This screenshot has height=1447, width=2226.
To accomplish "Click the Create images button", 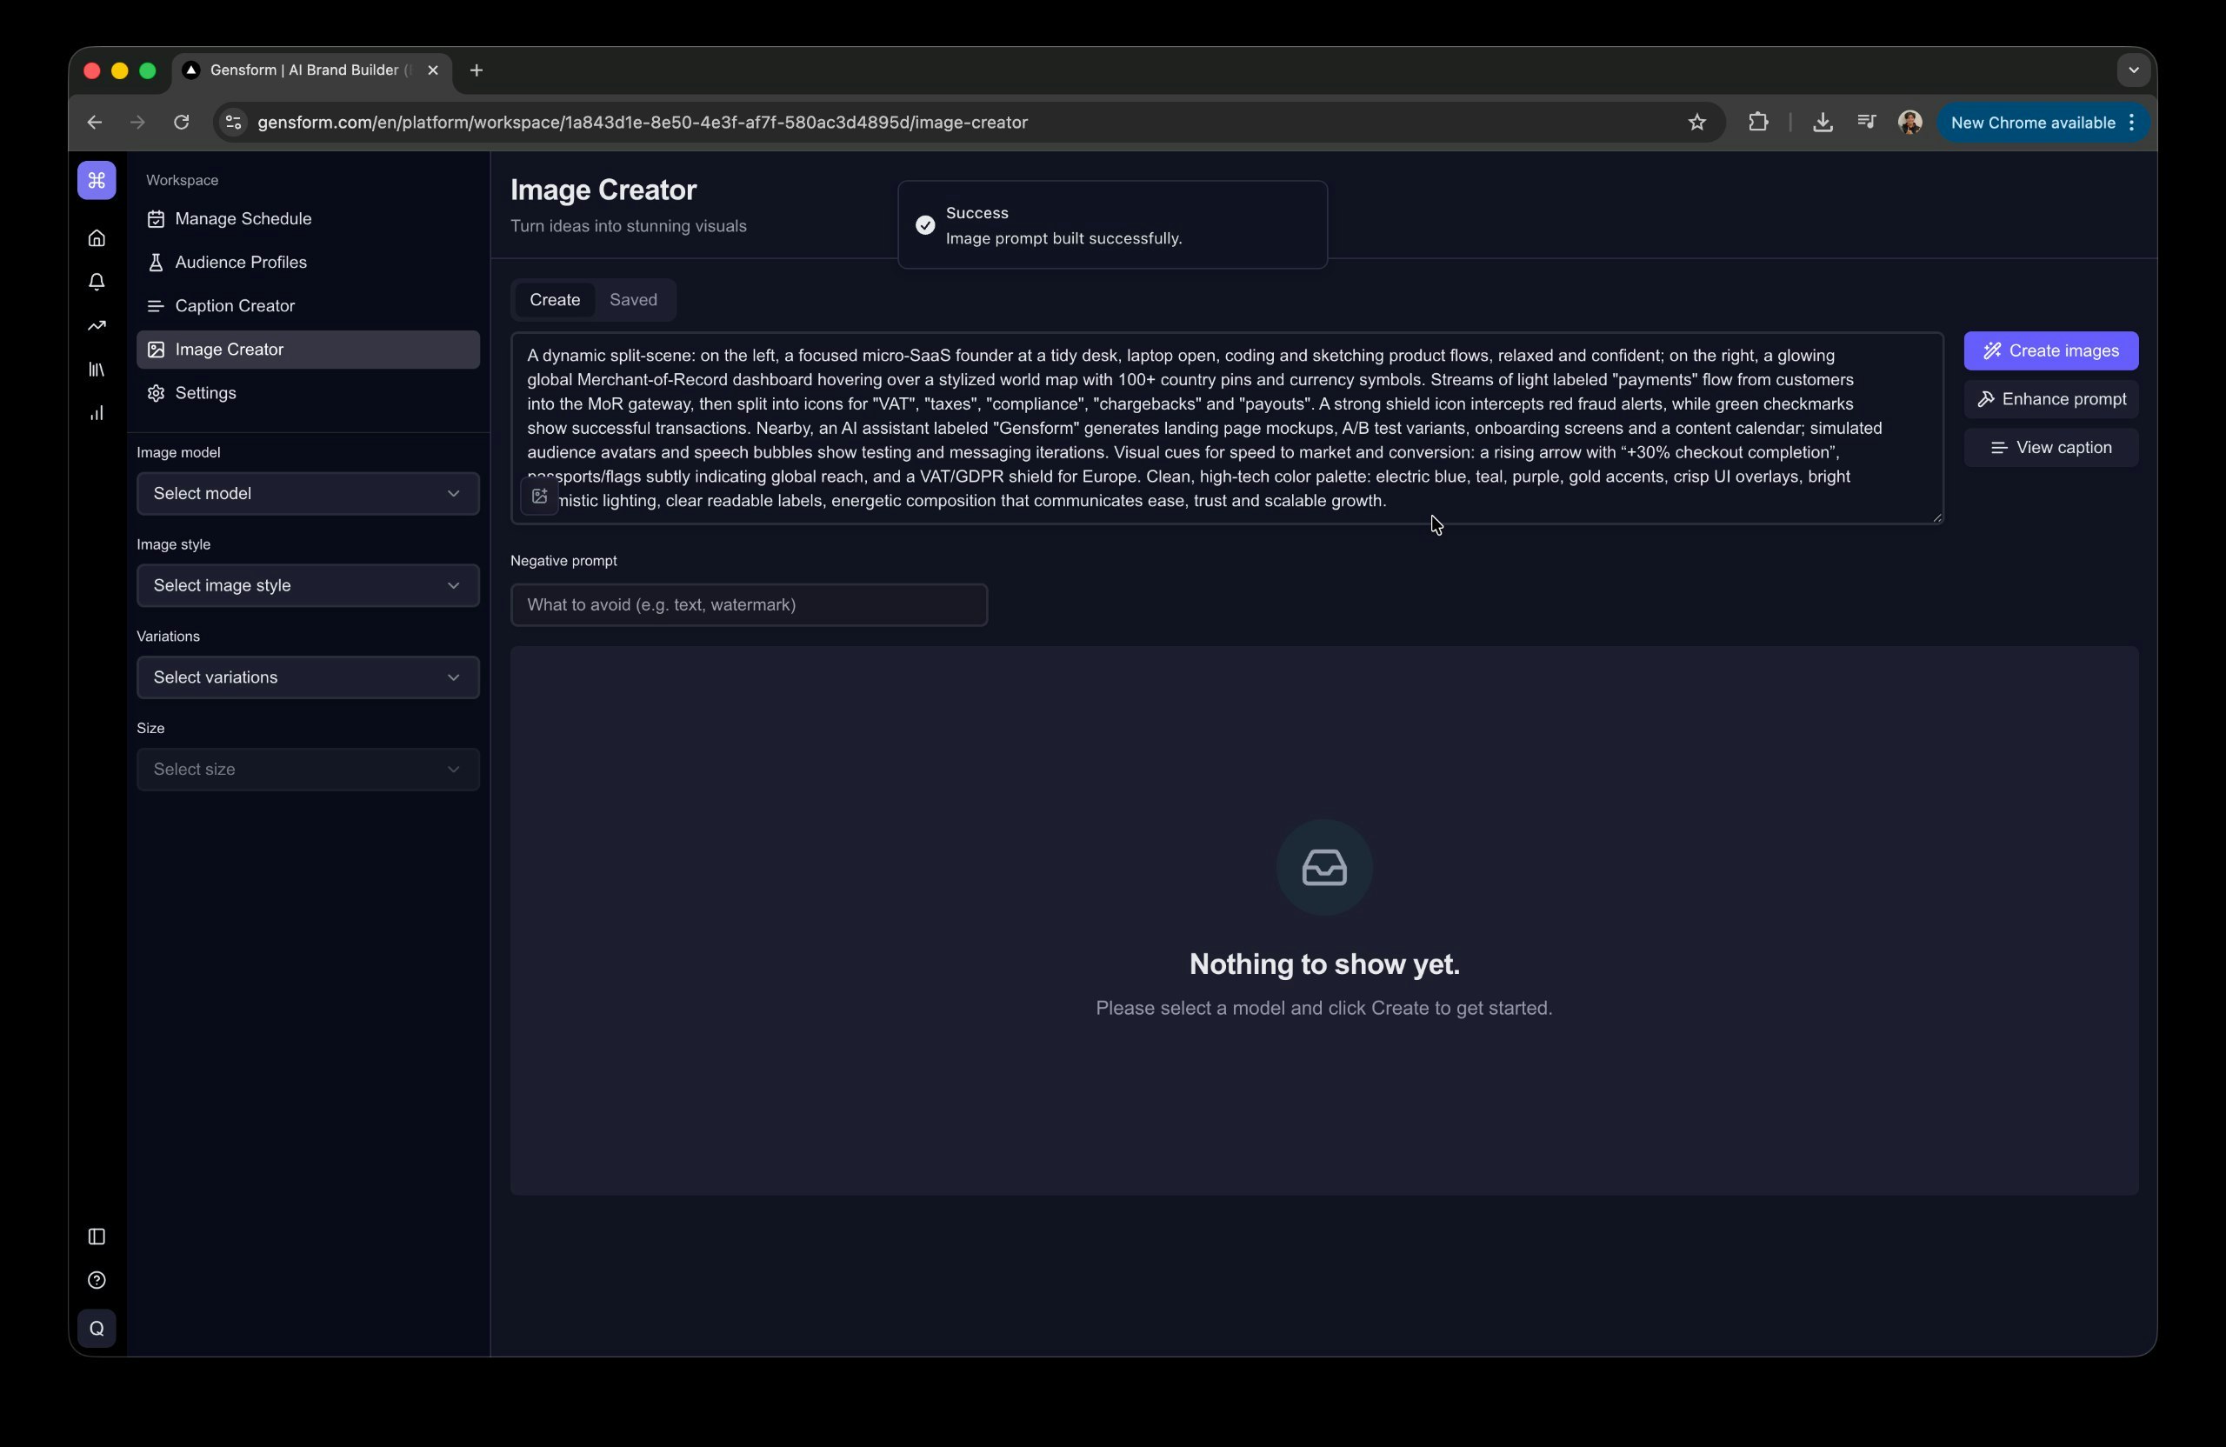I will pyautogui.click(x=2050, y=350).
